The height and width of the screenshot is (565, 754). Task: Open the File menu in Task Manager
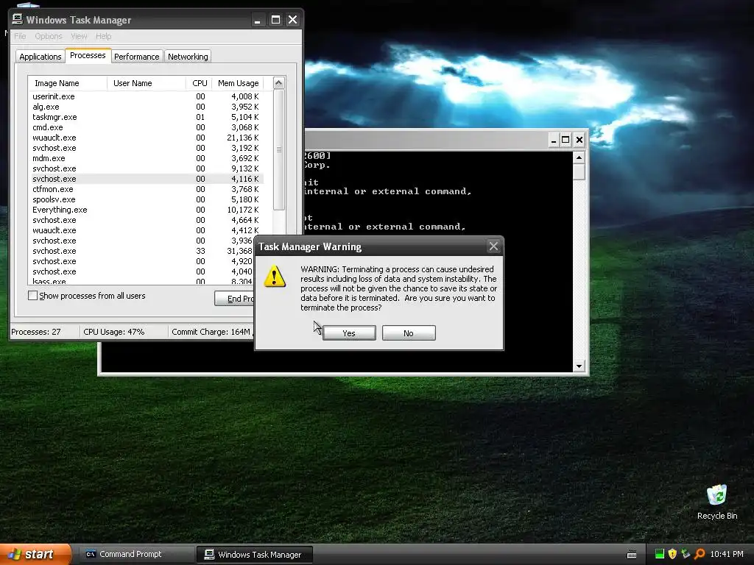point(20,36)
